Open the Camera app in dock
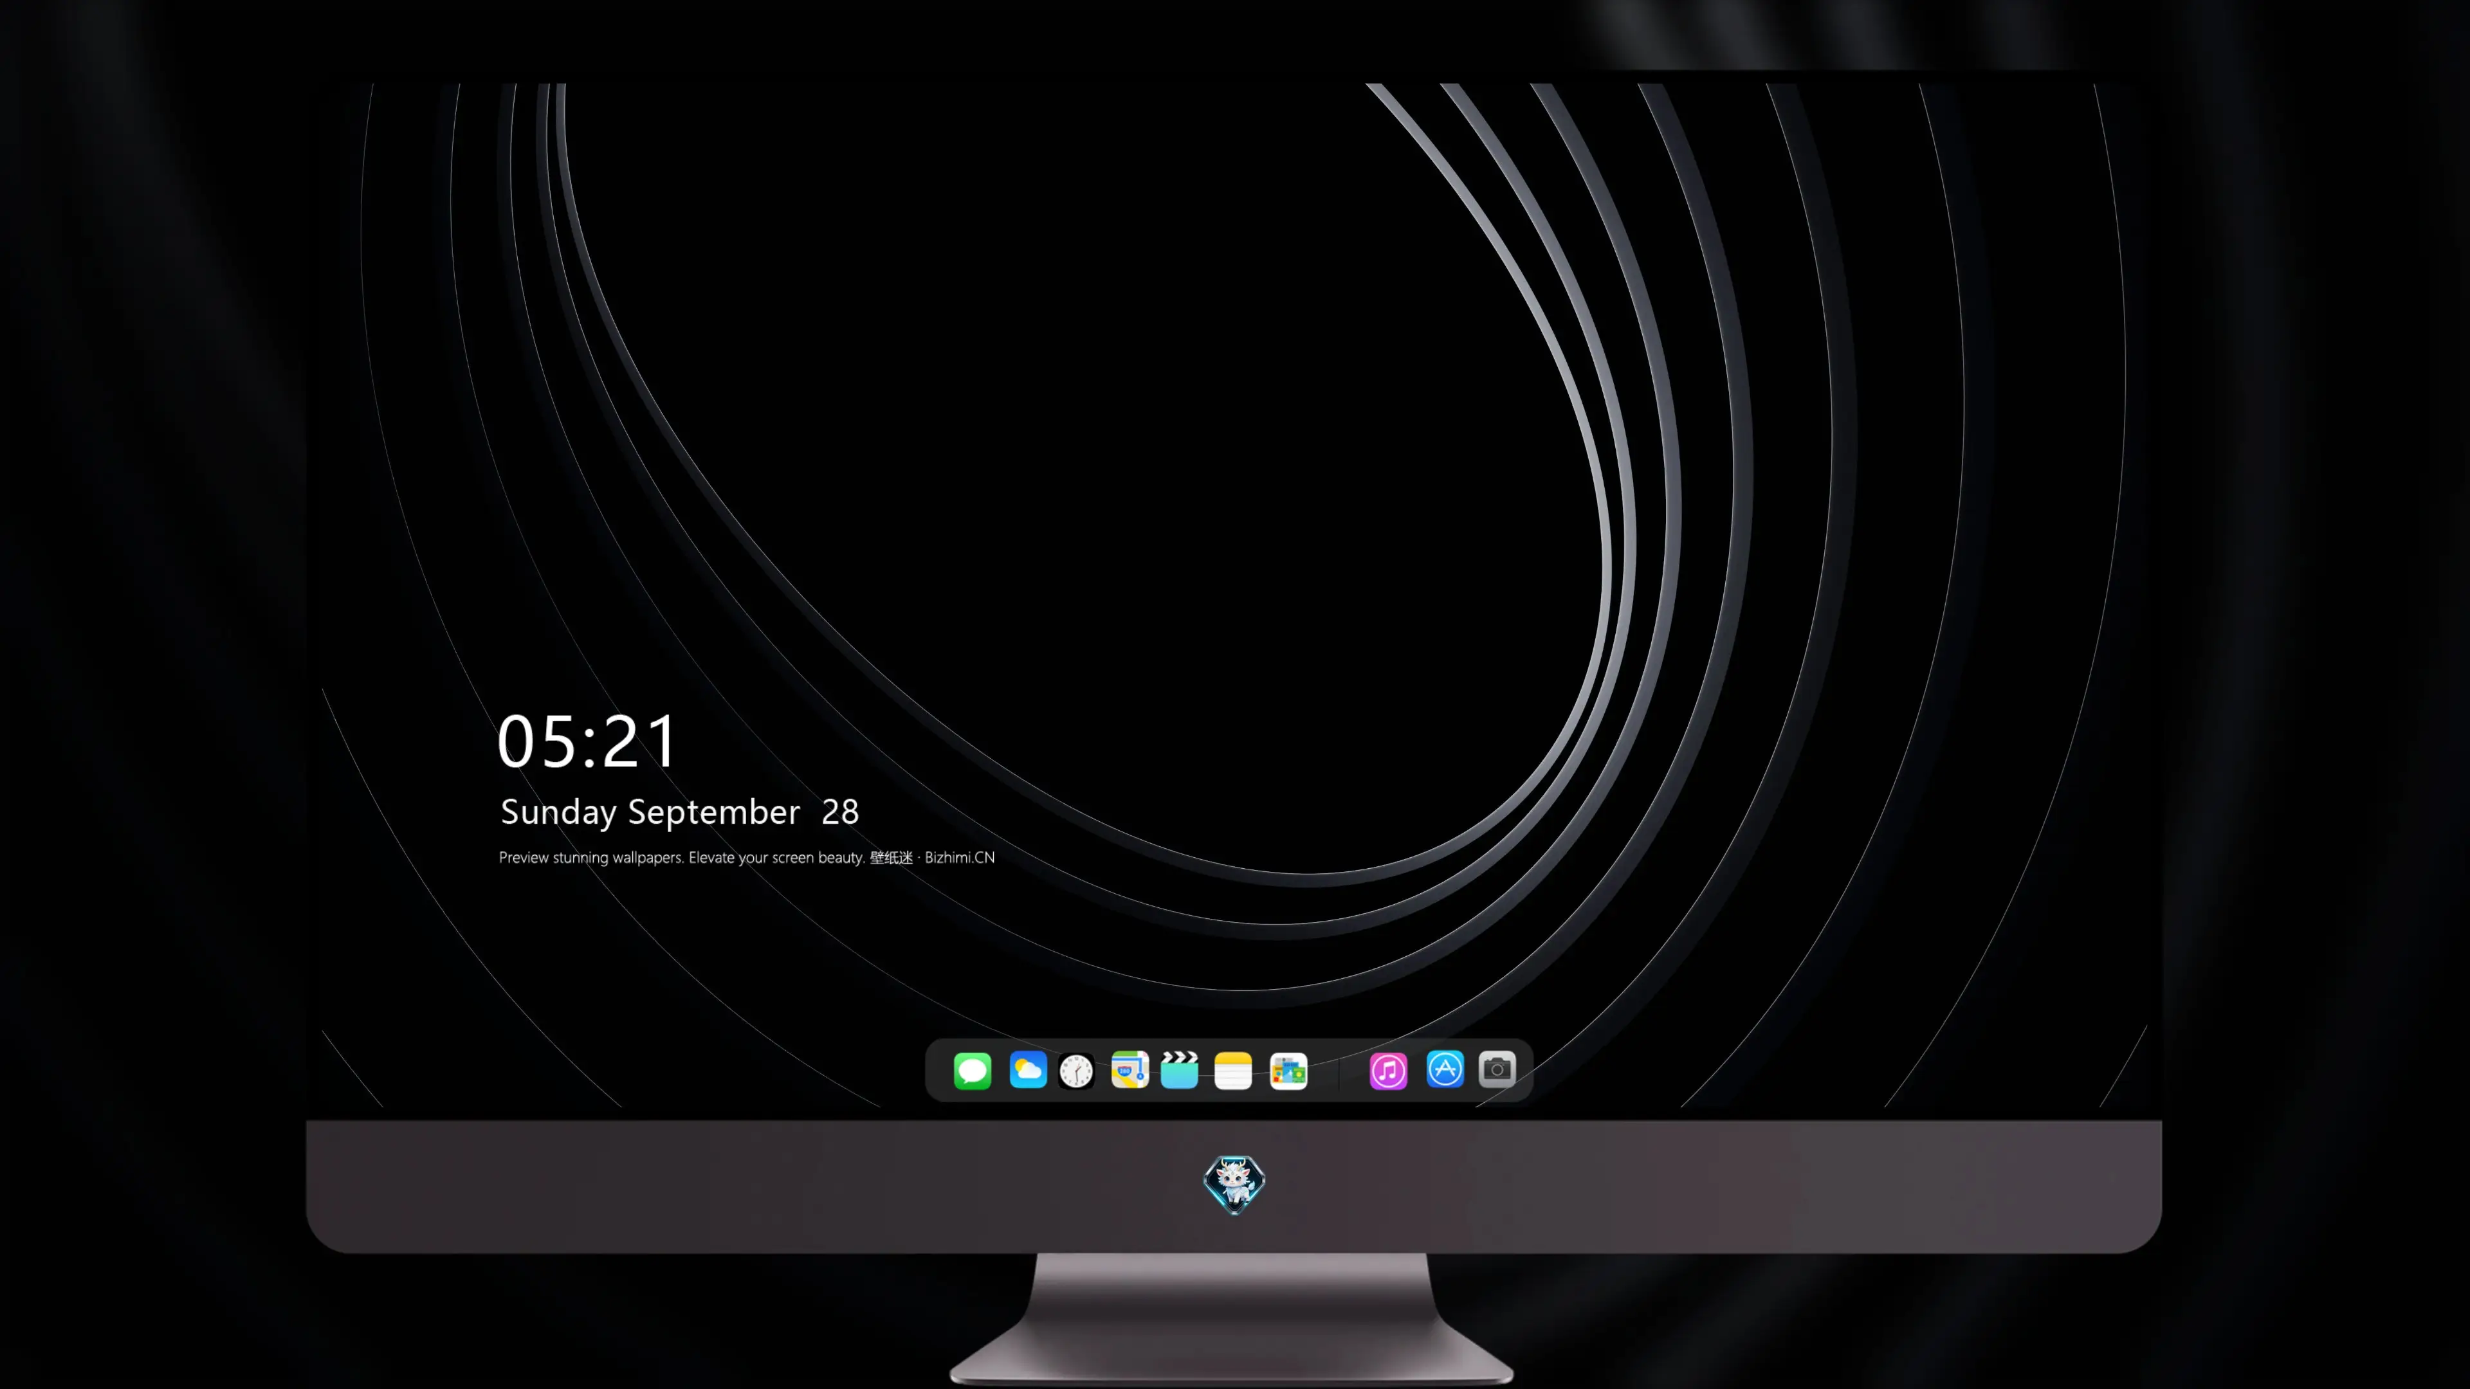Screen dimensions: 2470x1389 [1497, 1069]
